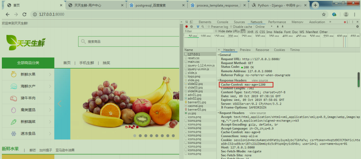Open the 抽奖 navigation link

click(x=106, y=63)
